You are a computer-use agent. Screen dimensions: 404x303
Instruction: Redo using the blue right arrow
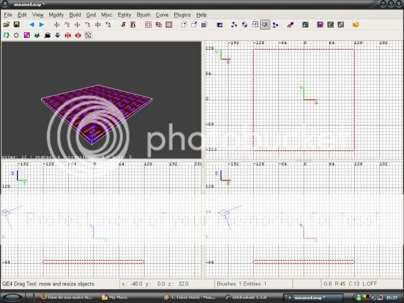42,25
